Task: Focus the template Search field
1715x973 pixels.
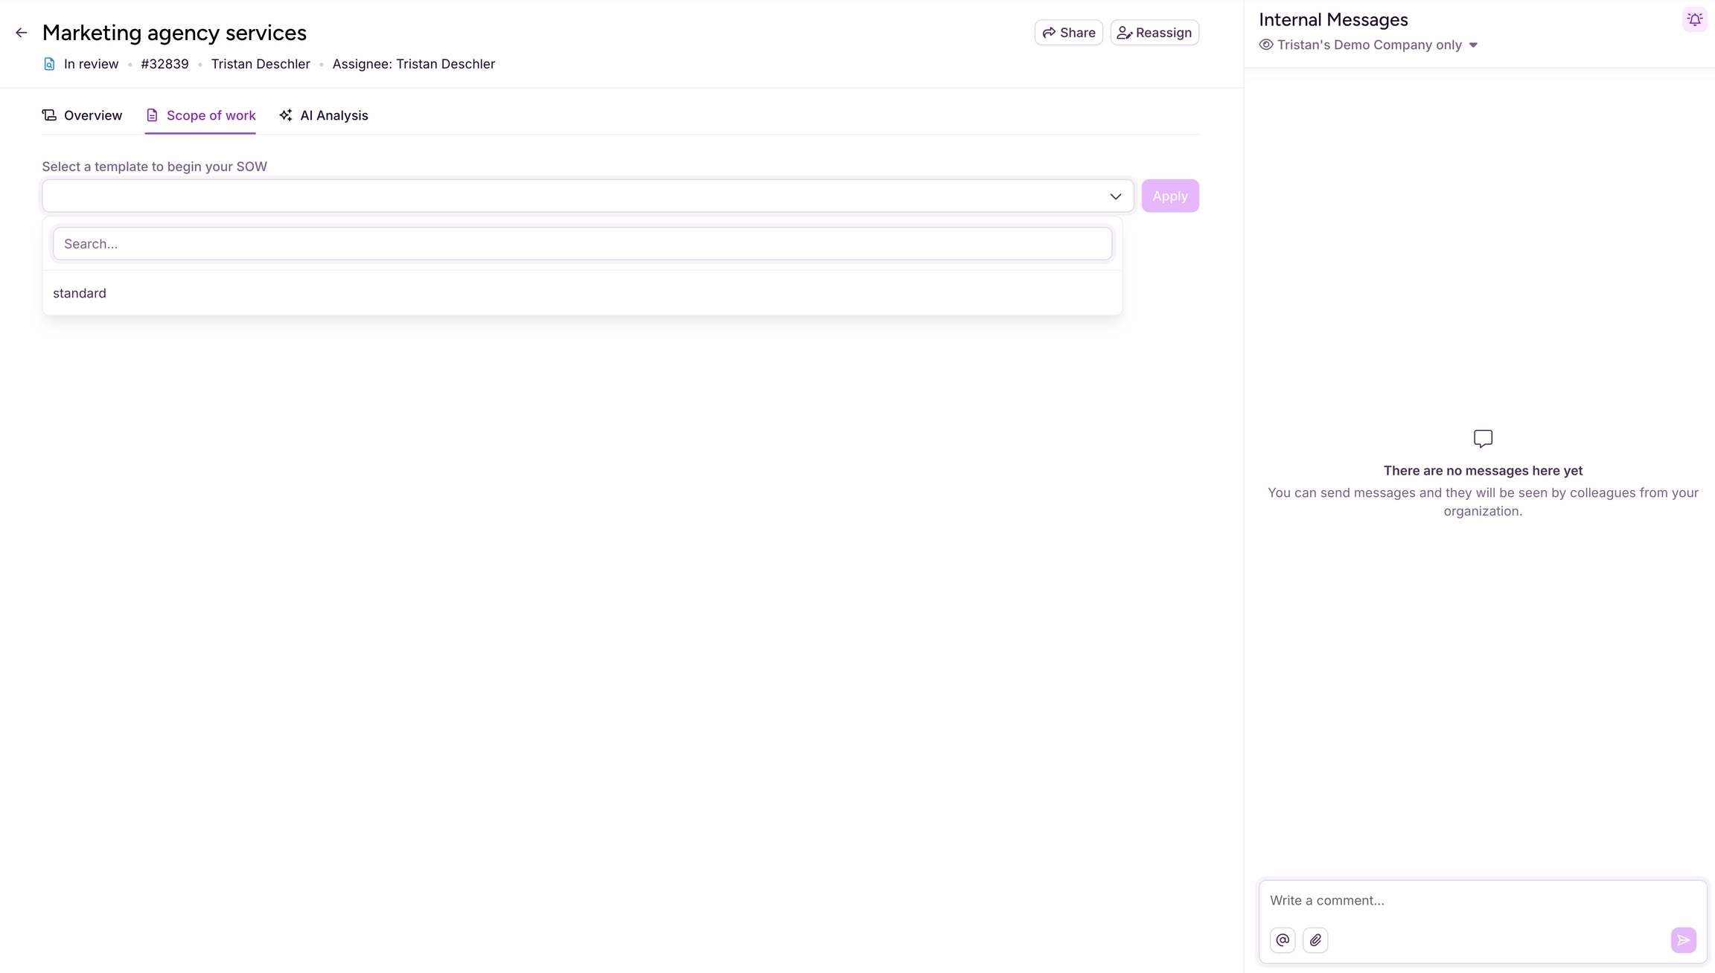Action: 582,244
